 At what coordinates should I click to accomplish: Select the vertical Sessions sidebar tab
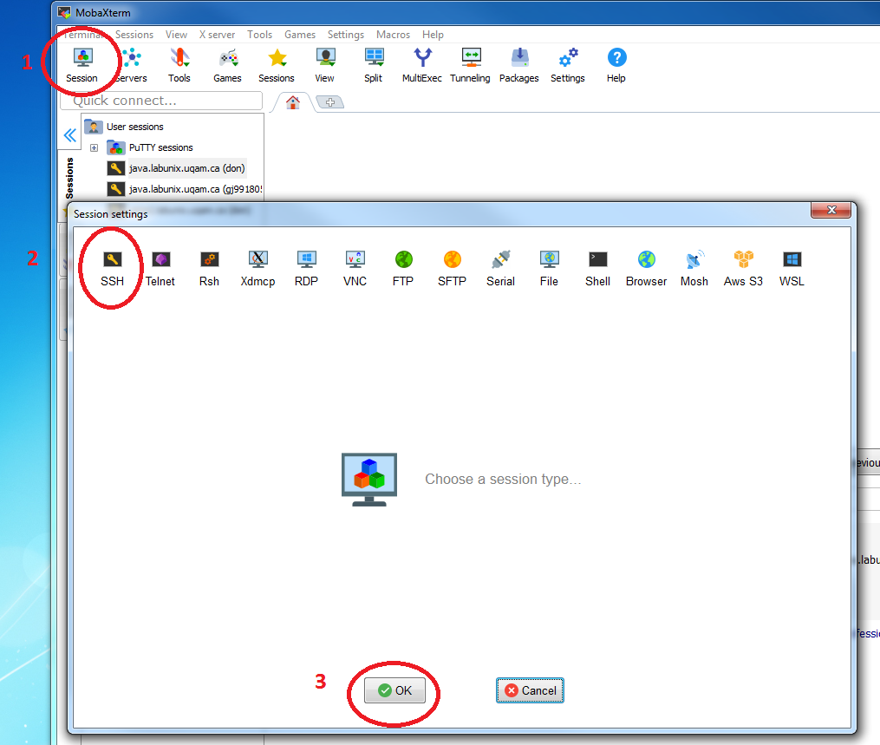click(x=69, y=178)
